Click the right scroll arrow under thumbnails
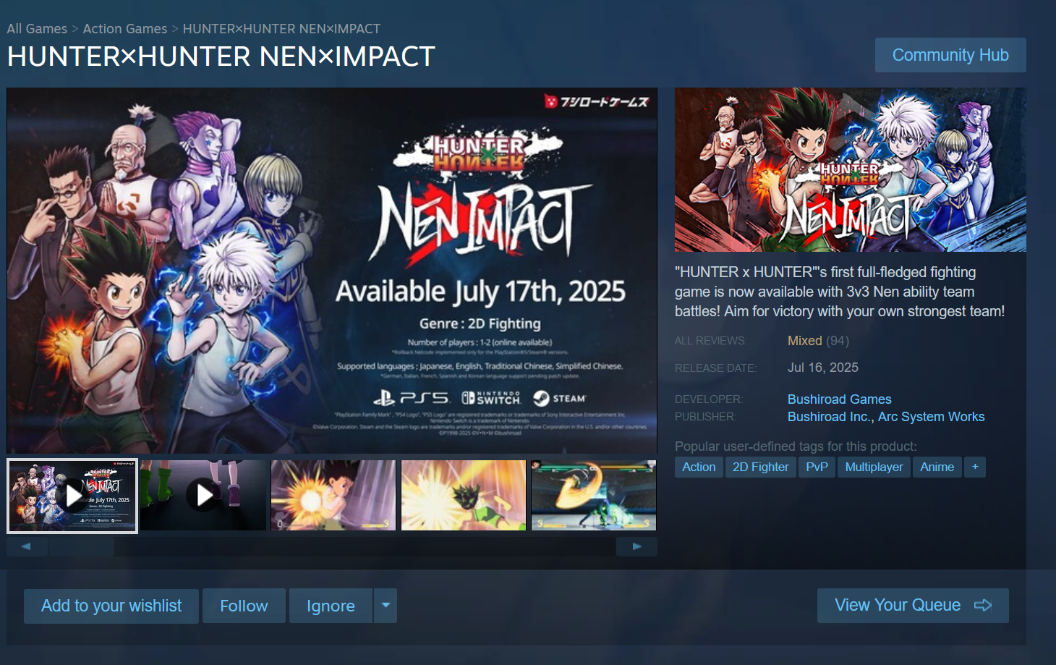 coord(636,546)
